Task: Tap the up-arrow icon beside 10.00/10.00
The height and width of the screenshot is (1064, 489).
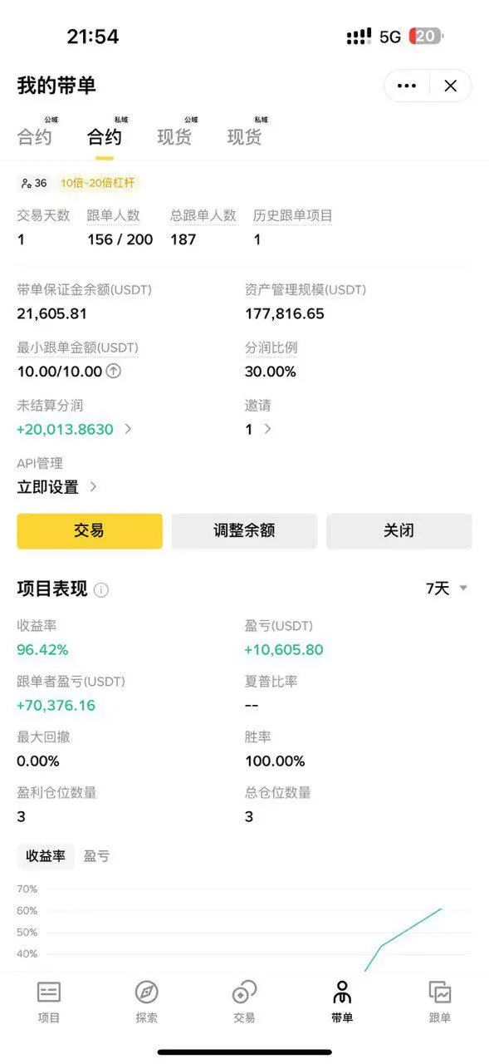Action: click(114, 372)
